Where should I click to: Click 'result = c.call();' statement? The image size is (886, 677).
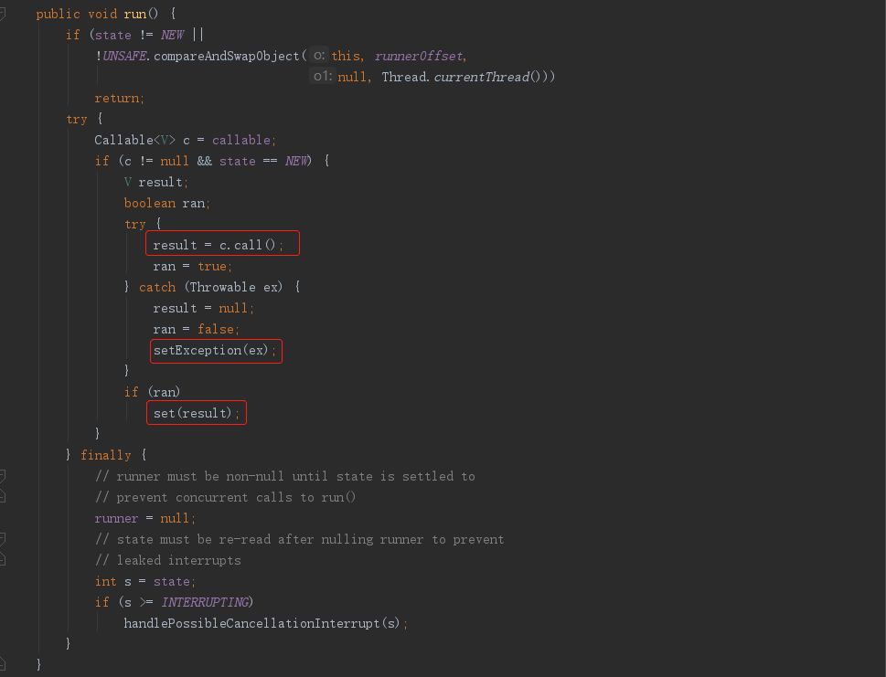coord(218,245)
